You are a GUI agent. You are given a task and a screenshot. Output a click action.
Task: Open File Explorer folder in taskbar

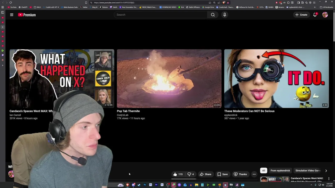pyautogui.click(x=197, y=185)
